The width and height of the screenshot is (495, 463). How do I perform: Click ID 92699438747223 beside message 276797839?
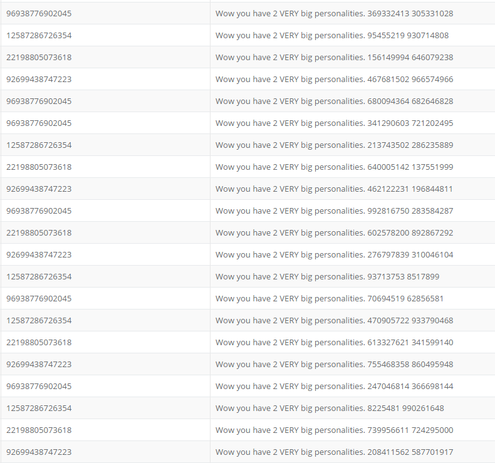coord(39,255)
